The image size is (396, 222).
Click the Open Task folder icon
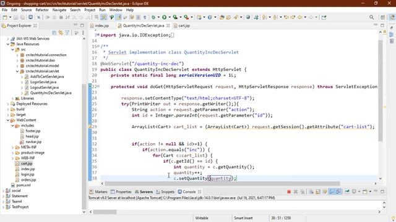click(x=228, y=17)
